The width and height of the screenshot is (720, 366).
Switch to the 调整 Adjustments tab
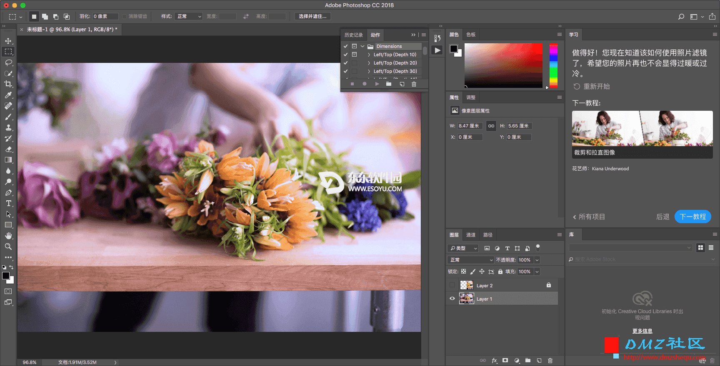click(x=471, y=97)
